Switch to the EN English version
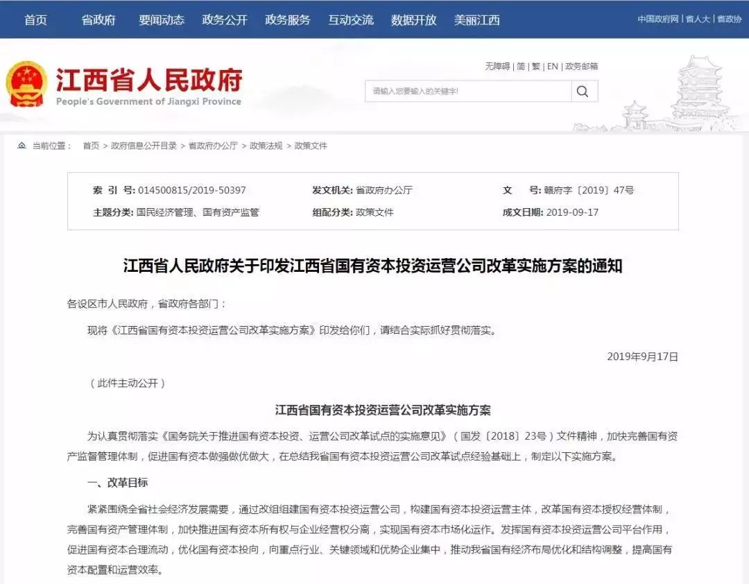Image resolution: width=749 pixels, height=584 pixels. coord(553,67)
